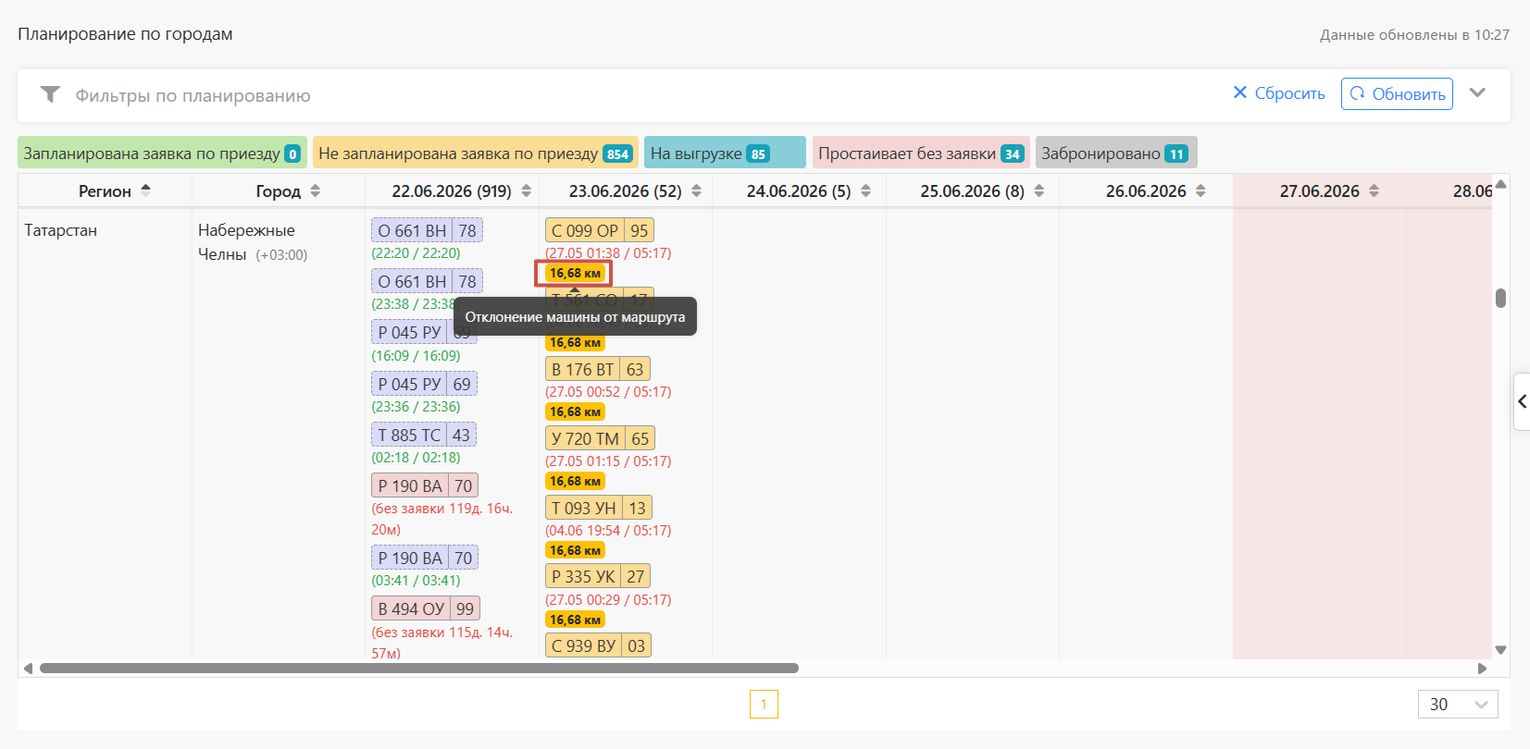The image size is (1530, 749).
Task: Click the table's scroll-up arrow
Action: tap(1501, 184)
